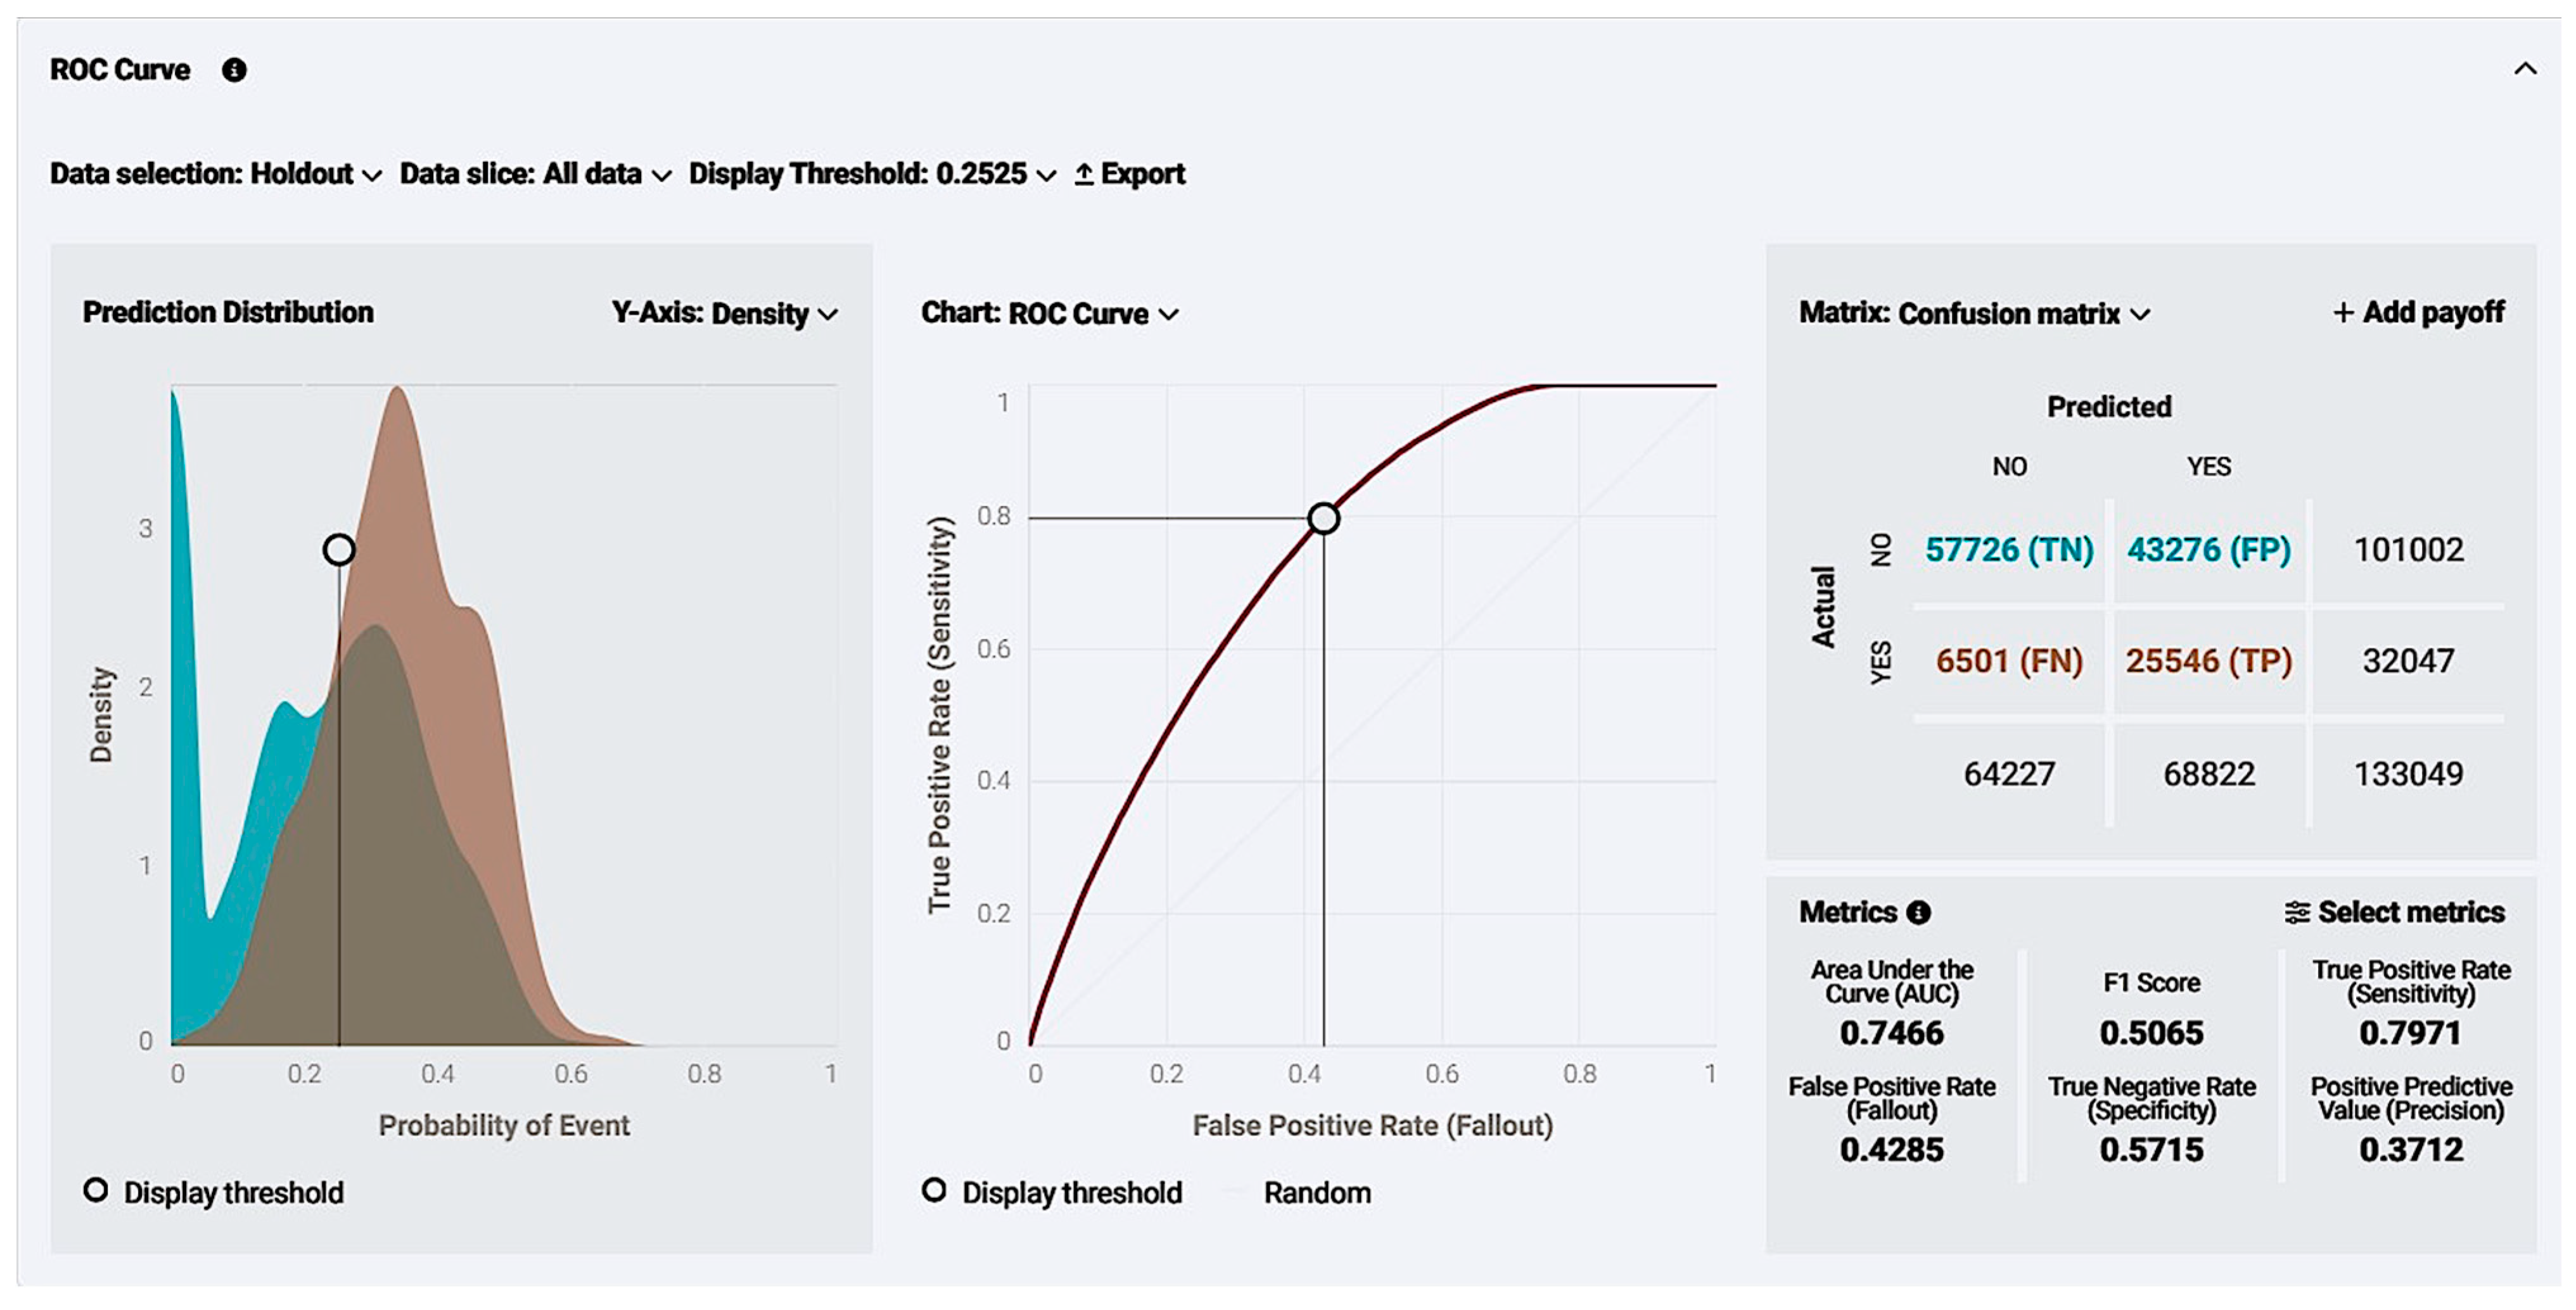Collapse the ROC Curve panel with top-right chevron
This screenshot has width=2576, height=1310.
point(2525,69)
